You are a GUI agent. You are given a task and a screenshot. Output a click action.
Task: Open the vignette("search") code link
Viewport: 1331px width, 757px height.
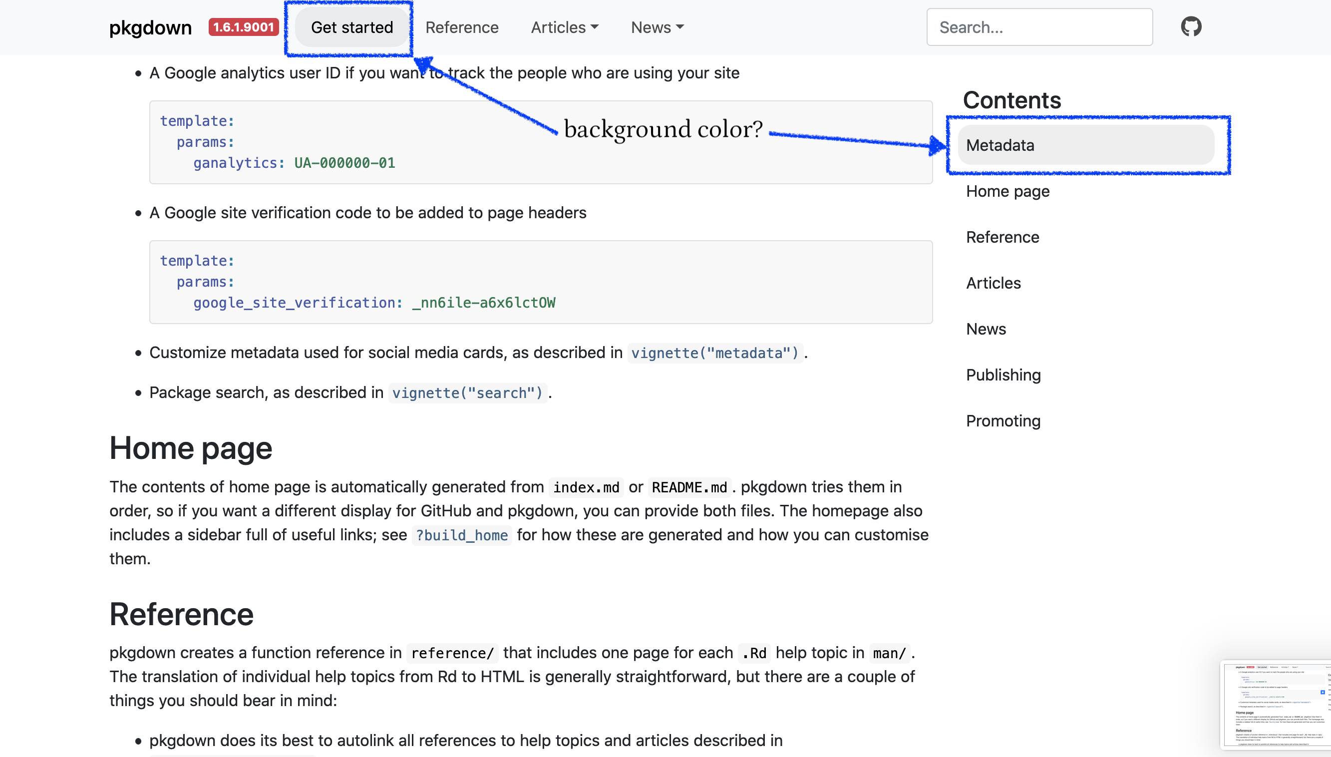pos(467,393)
